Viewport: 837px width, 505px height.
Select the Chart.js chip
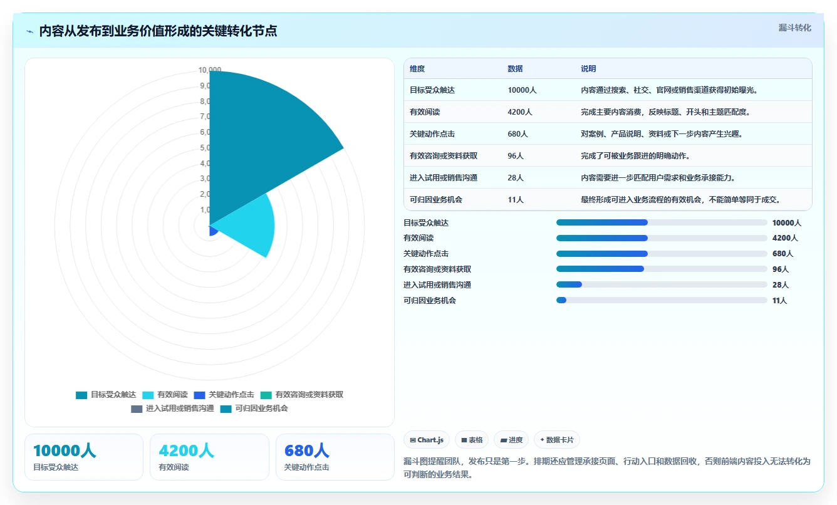[427, 440]
